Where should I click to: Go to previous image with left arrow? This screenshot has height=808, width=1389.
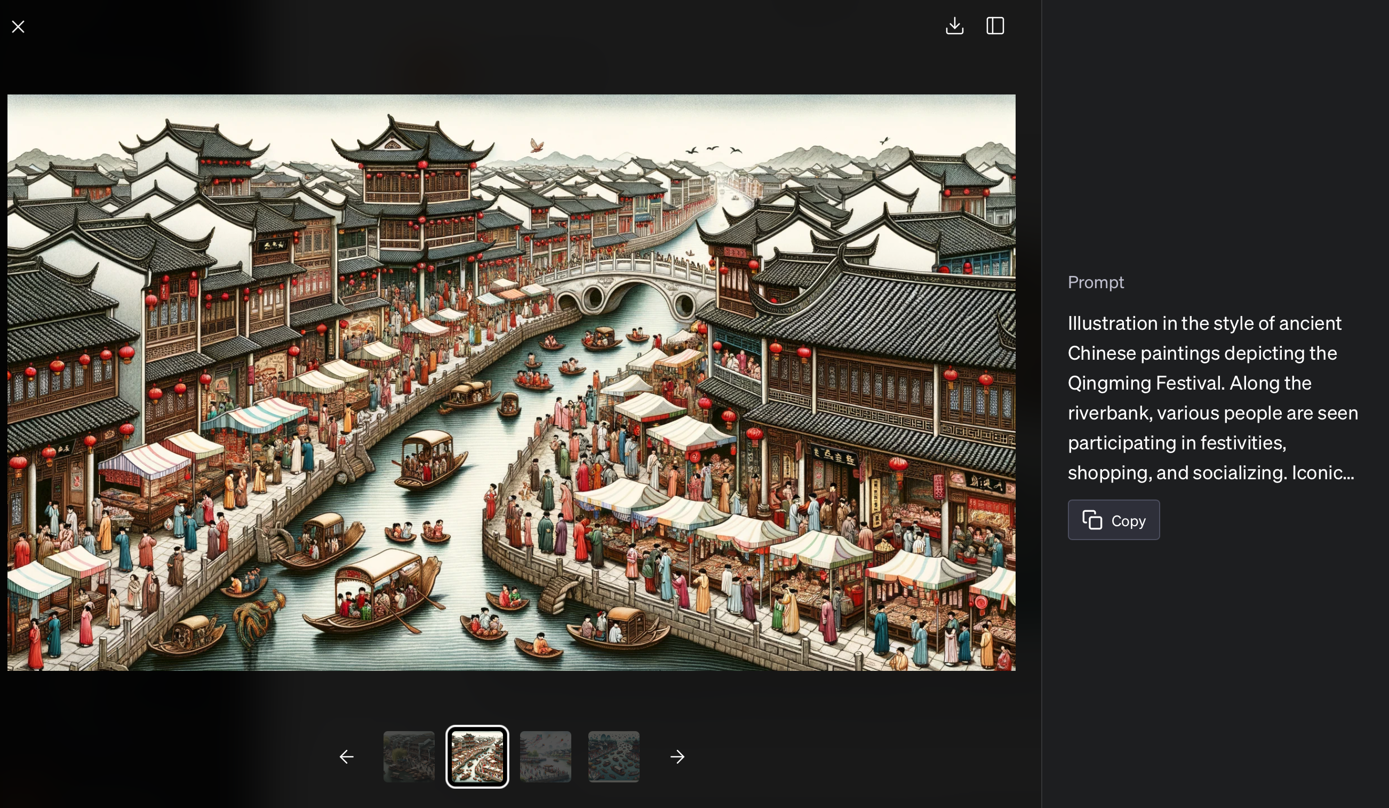346,757
